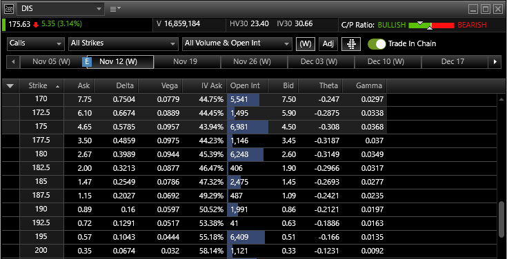Sort by the Open Int column header

click(248, 86)
